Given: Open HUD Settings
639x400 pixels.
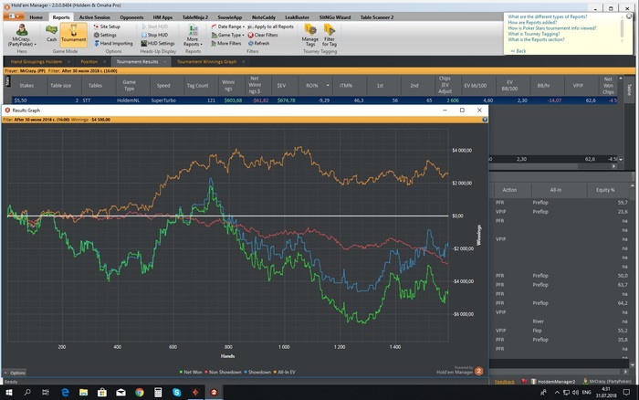Looking at the screenshot, I should coord(158,43).
